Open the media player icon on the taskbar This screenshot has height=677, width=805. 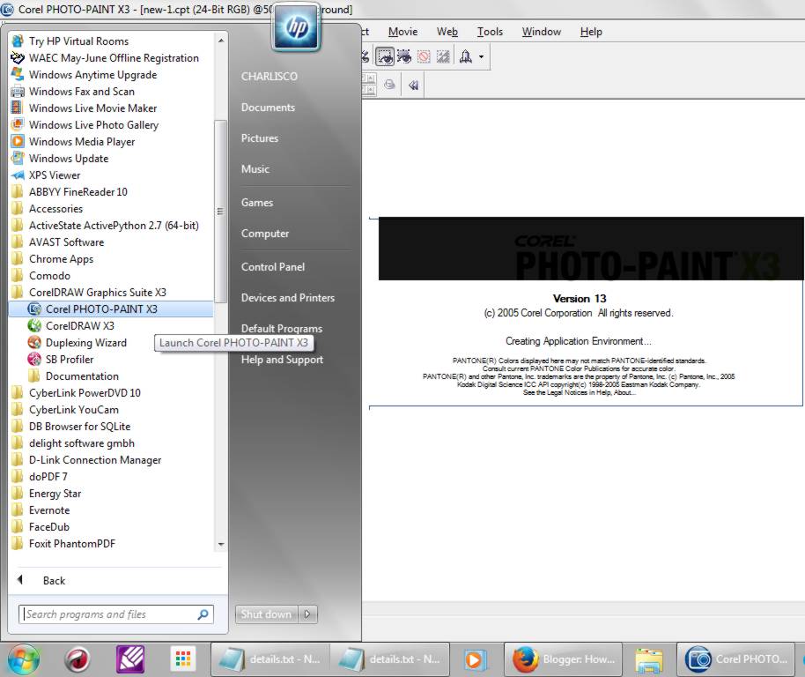point(476,658)
